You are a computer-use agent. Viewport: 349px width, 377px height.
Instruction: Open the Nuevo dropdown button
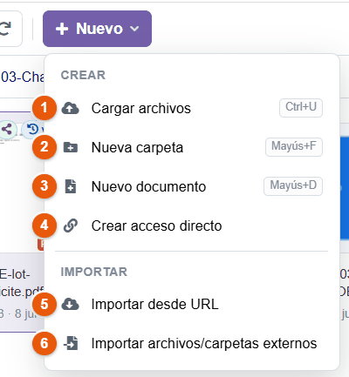[x=97, y=29]
